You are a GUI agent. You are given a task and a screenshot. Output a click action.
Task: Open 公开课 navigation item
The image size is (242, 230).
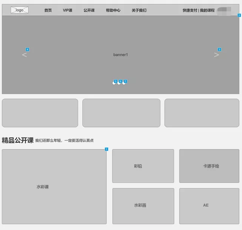pyautogui.click(x=89, y=10)
